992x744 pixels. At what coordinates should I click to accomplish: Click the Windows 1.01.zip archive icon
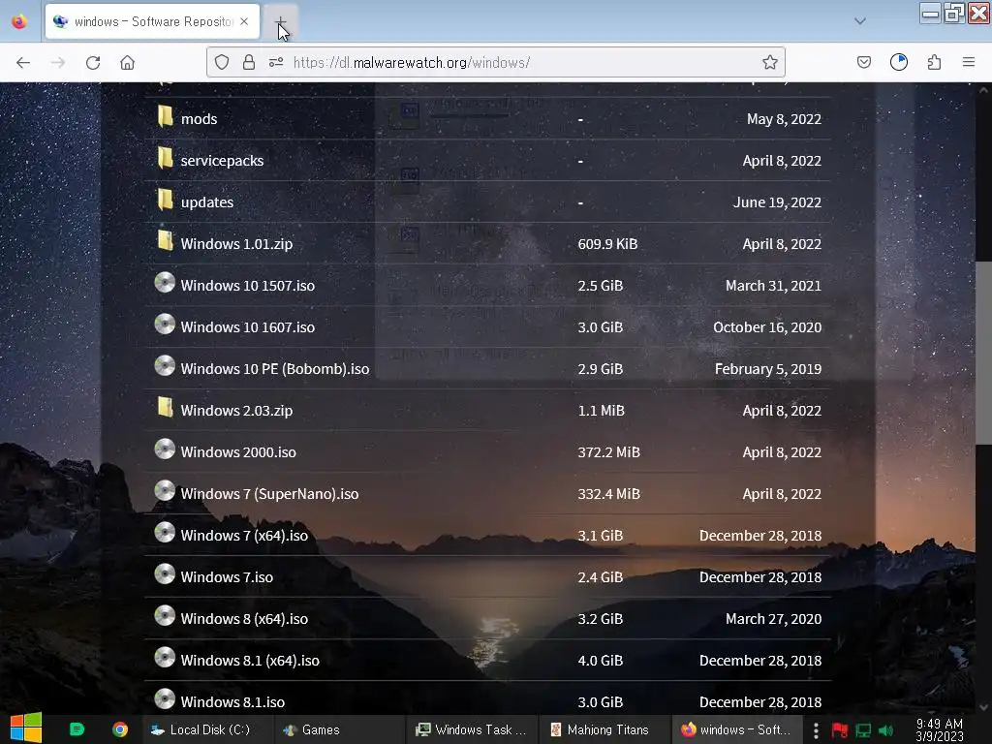coord(165,241)
